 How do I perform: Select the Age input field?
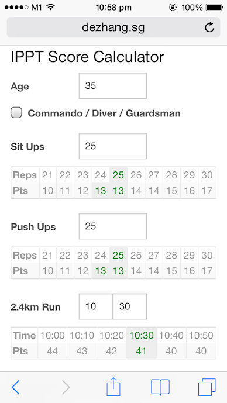point(113,85)
